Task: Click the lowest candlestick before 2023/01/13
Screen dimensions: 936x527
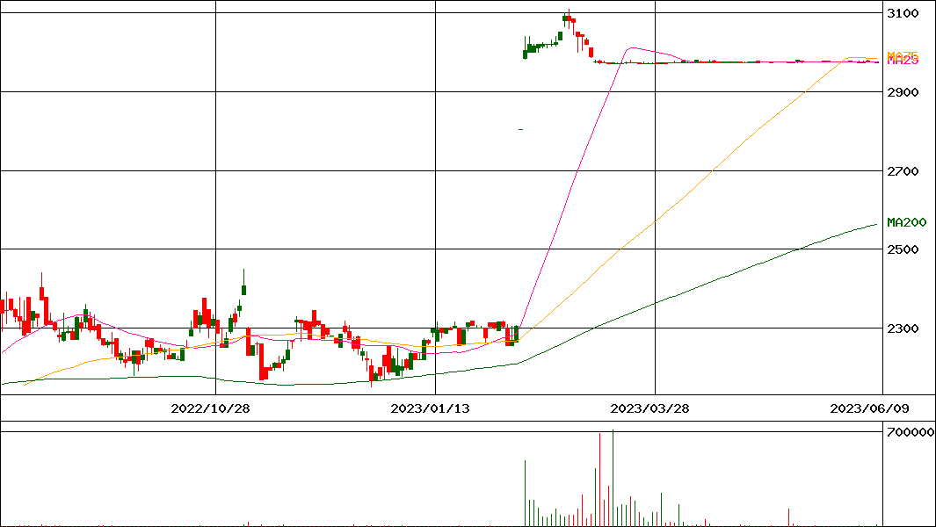Action: [373, 379]
